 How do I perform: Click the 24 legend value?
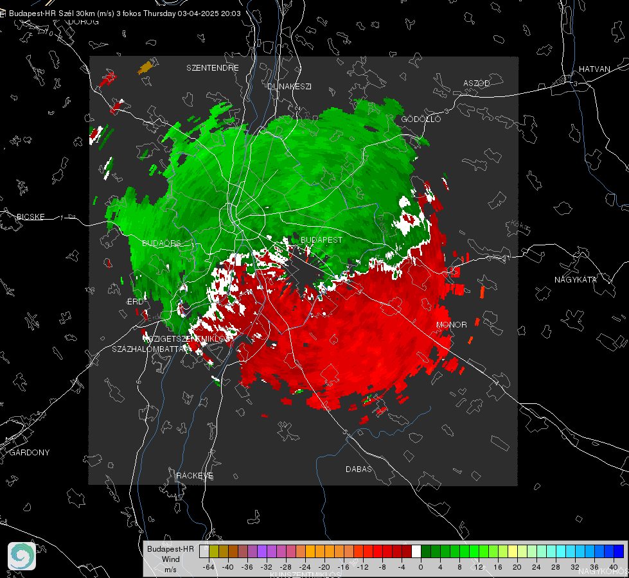pyautogui.click(x=536, y=567)
